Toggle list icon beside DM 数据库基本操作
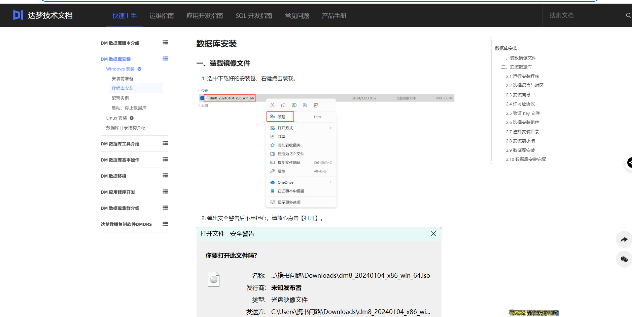Viewport: 632px width, 317px height. (x=165, y=160)
